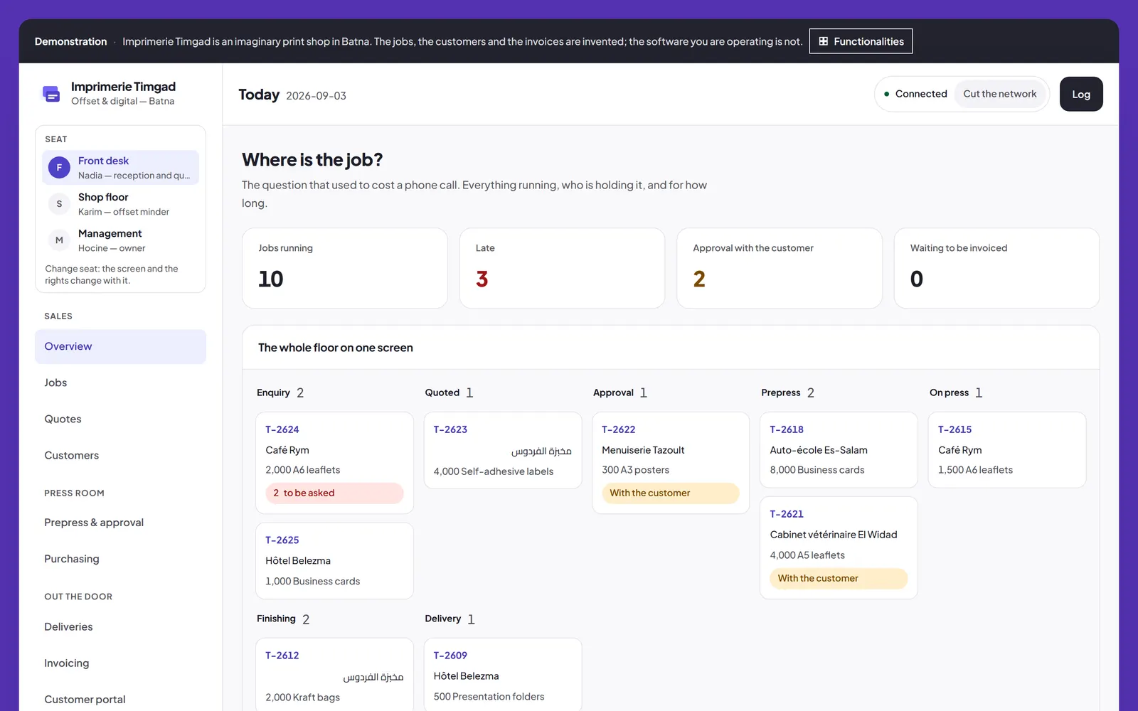Viewport: 1138px width, 711px height.
Task: Click the '2 to be asked' badge
Action: 334,493
